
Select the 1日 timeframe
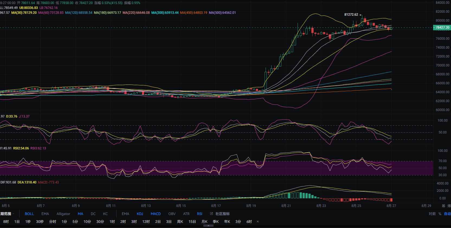click(17, 222)
